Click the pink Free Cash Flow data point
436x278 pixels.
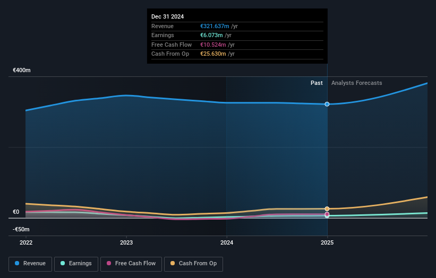coord(327,214)
